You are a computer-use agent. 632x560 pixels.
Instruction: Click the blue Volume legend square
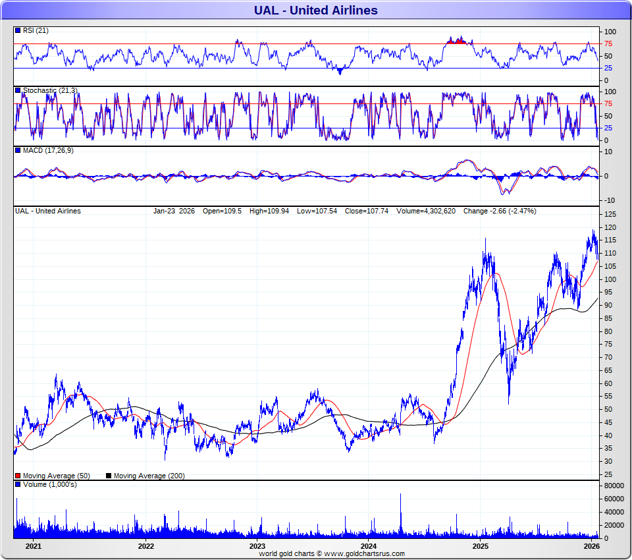point(18,484)
